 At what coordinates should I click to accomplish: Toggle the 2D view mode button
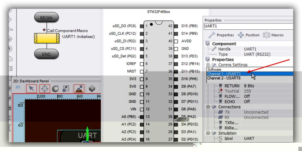[x=18, y=87]
